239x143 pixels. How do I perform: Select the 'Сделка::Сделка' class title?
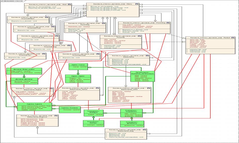pos(34,104)
